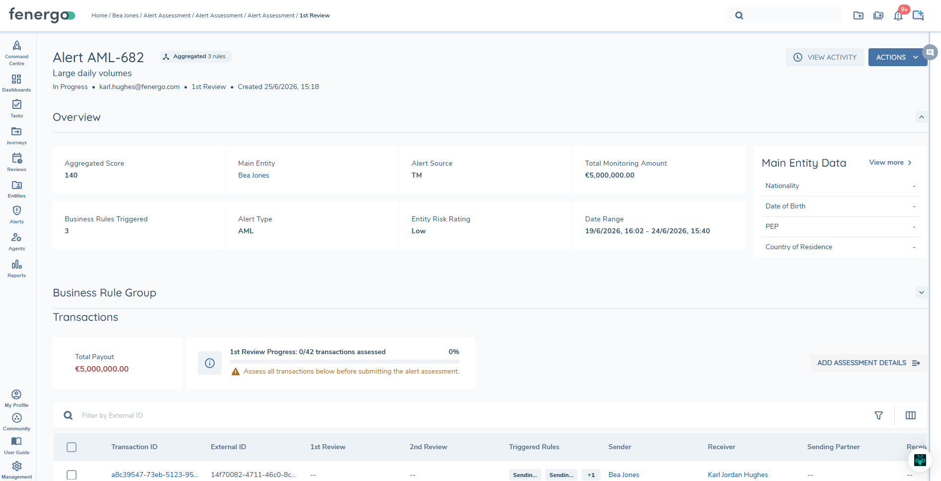The image size is (941, 481).
Task: Click the Total Monitoring Amount value €5,000,000.00
Action: (609, 175)
